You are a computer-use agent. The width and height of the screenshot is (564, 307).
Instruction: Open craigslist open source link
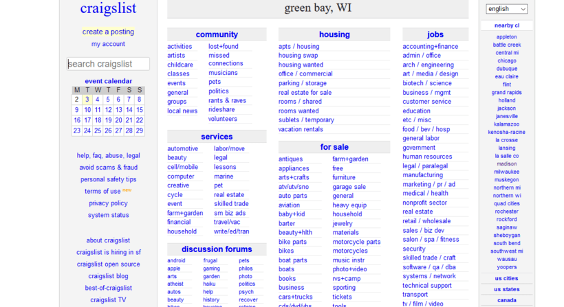click(x=108, y=264)
